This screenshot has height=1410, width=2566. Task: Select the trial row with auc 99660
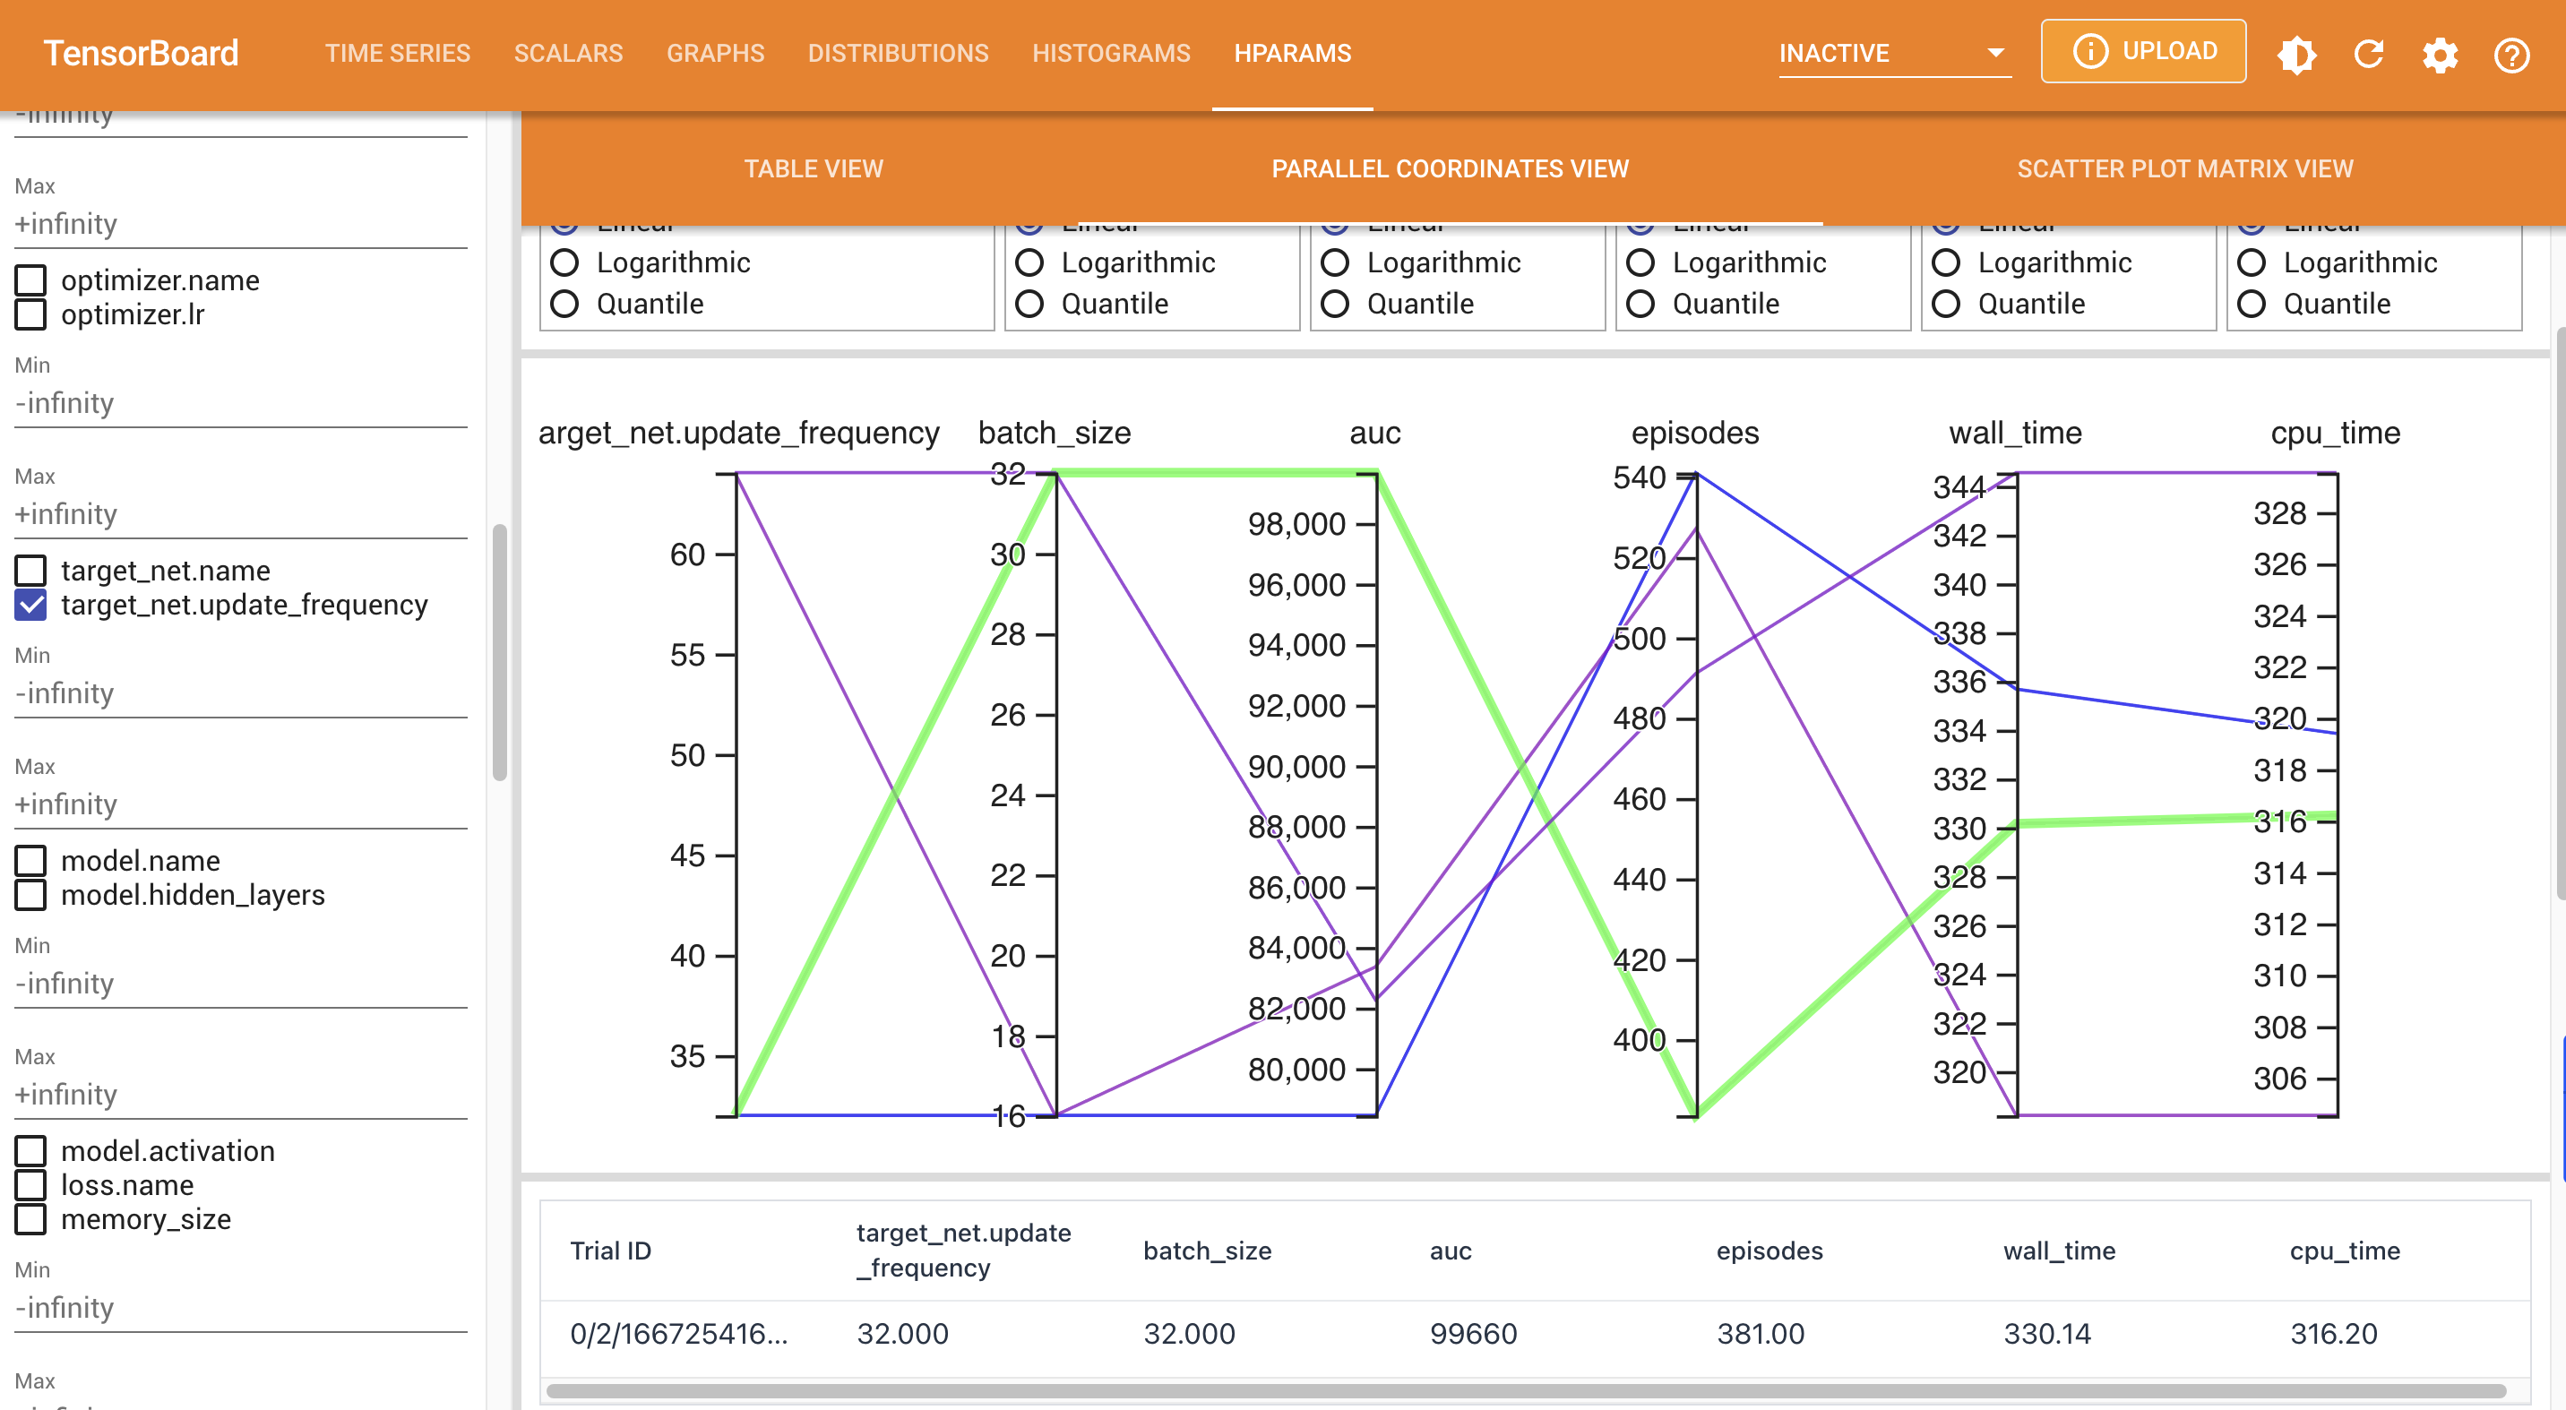pos(1472,1335)
